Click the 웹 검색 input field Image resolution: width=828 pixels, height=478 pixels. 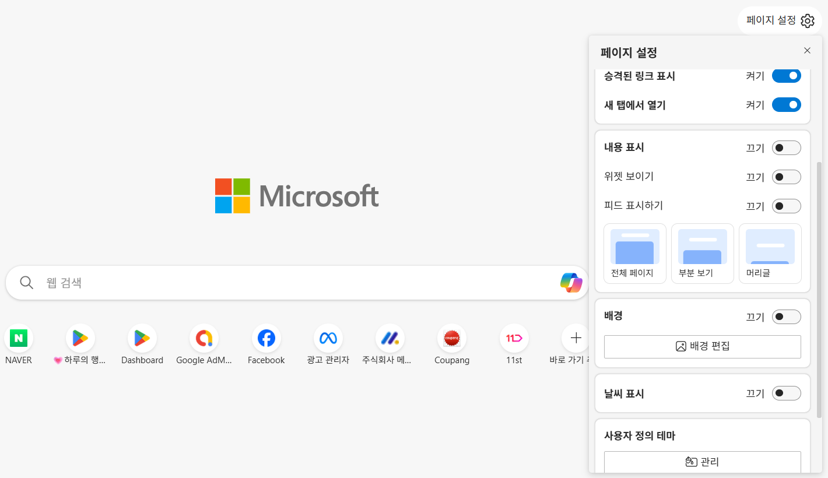(x=297, y=283)
